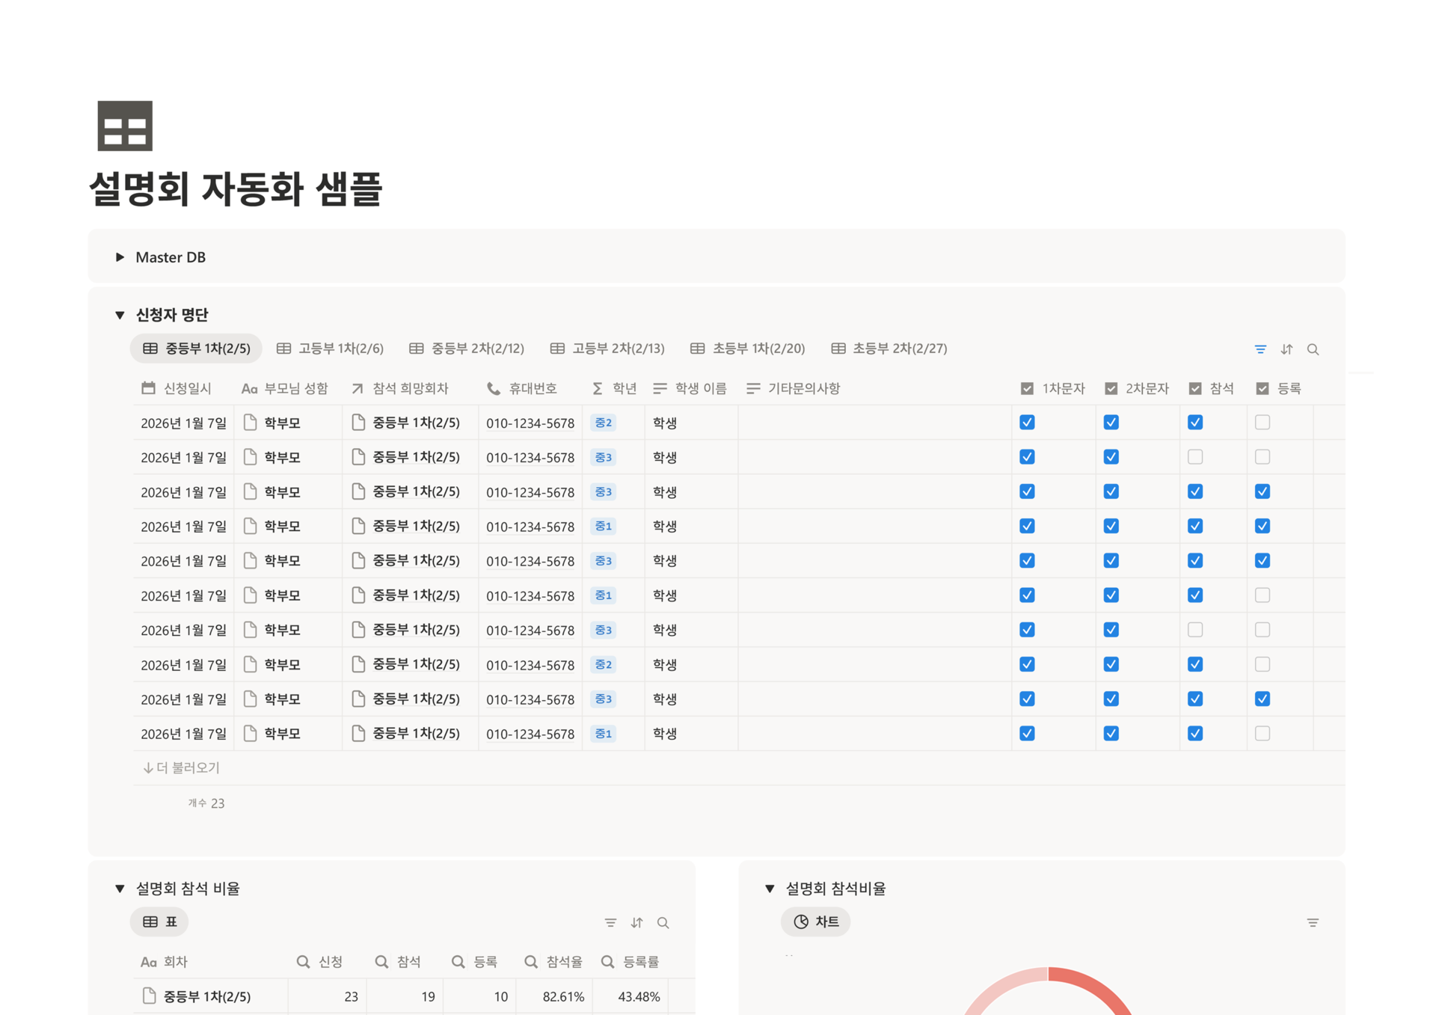This screenshot has width=1436, height=1015.
Task: Click the Aa icon on 부모님 성함 column
Action: (x=248, y=388)
